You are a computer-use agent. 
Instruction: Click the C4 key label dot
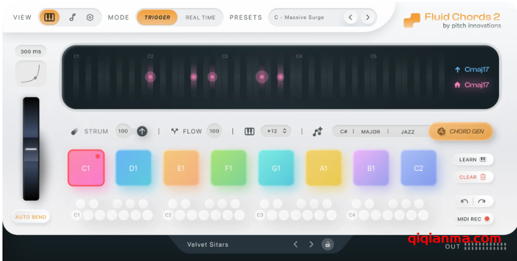(x=352, y=215)
